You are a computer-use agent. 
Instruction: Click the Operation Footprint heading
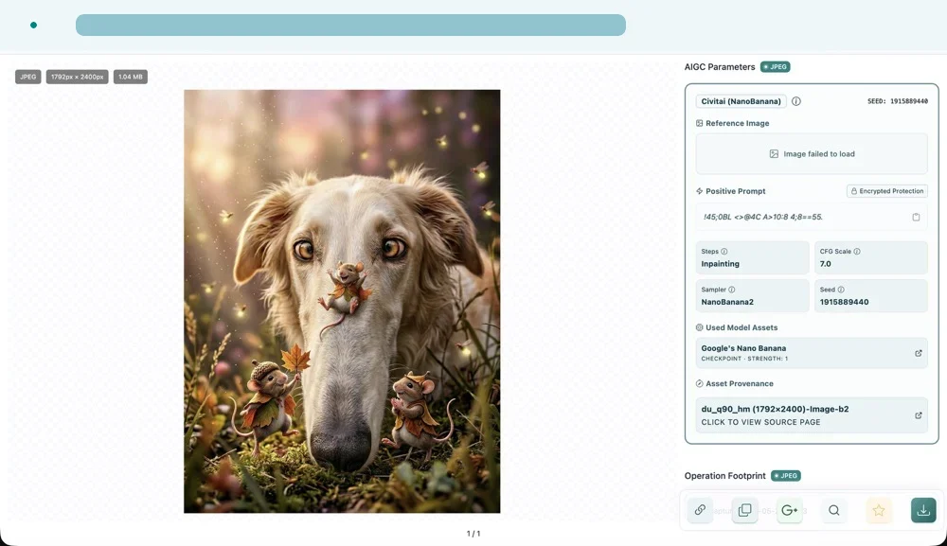pos(724,476)
